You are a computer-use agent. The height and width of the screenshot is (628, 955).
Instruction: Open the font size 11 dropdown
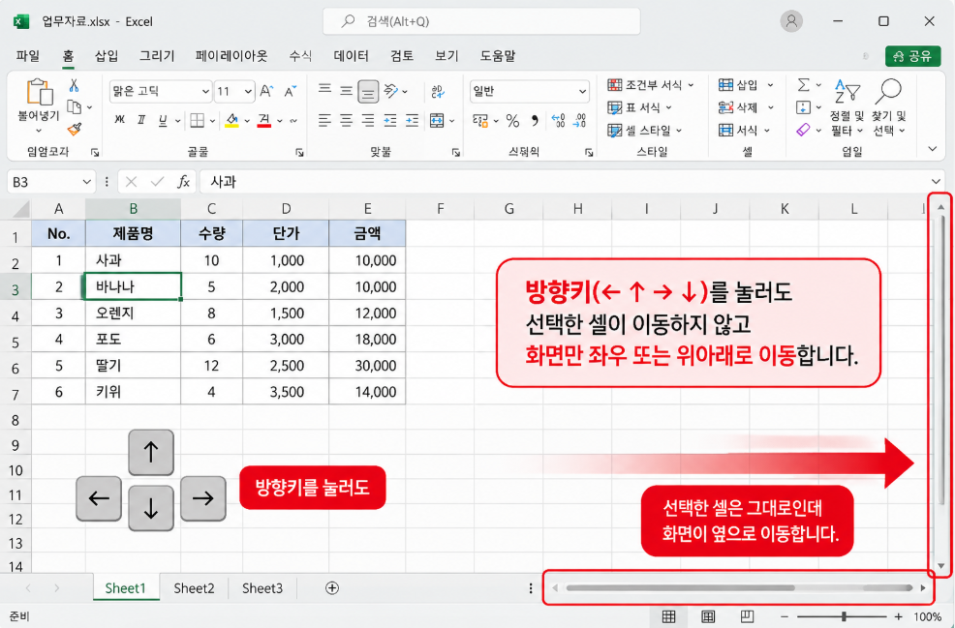click(248, 92)
